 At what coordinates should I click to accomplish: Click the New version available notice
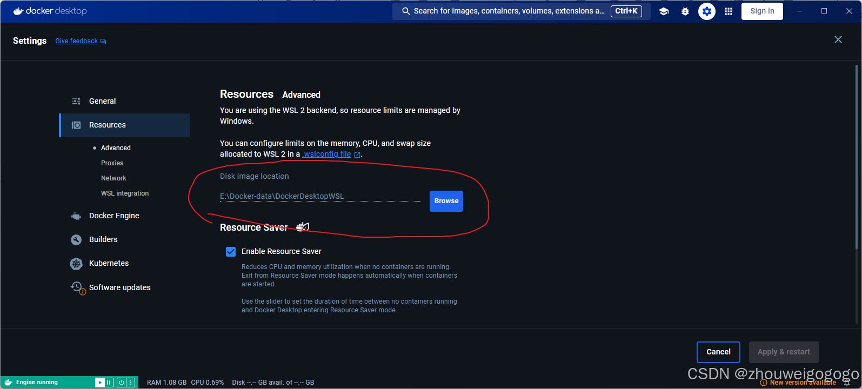[x=798, y=383]
